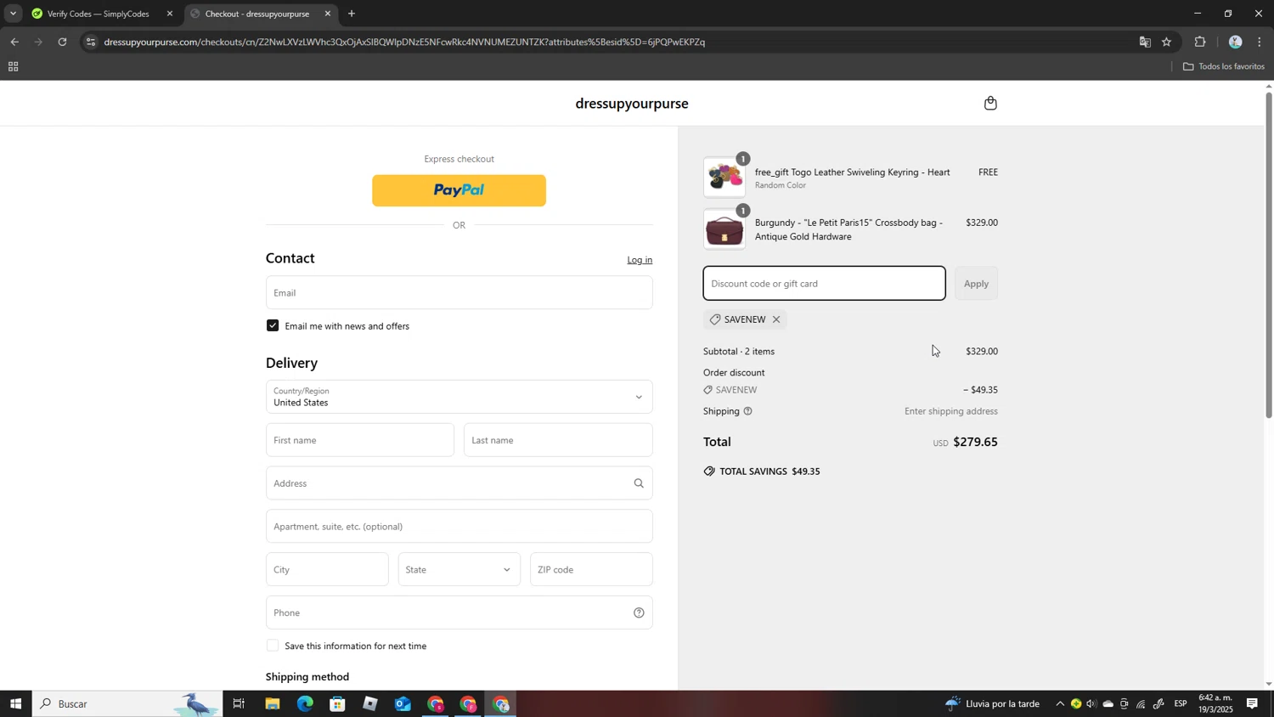Click the shipping info help icon
The image size is (1274, 717).
tap(747, 411)
